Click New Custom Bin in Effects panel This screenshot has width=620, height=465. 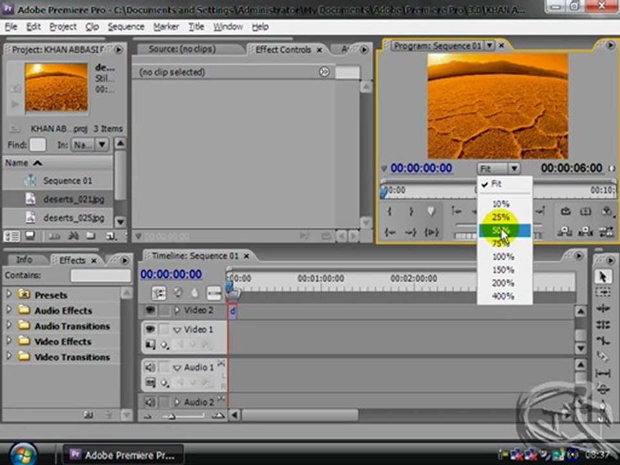click(x=88, y=415)
